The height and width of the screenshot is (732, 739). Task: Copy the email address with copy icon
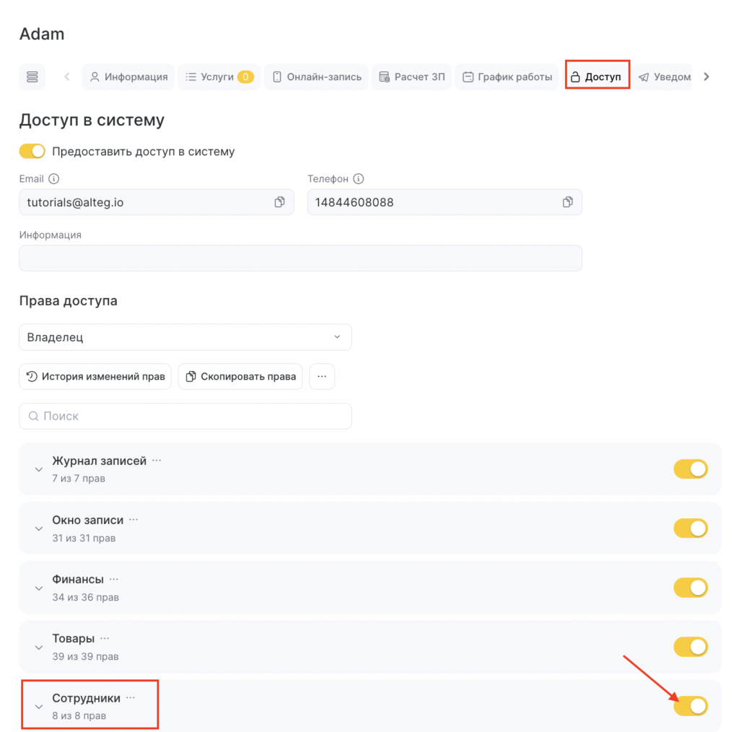pyautogui.click(x=279, y=202)
